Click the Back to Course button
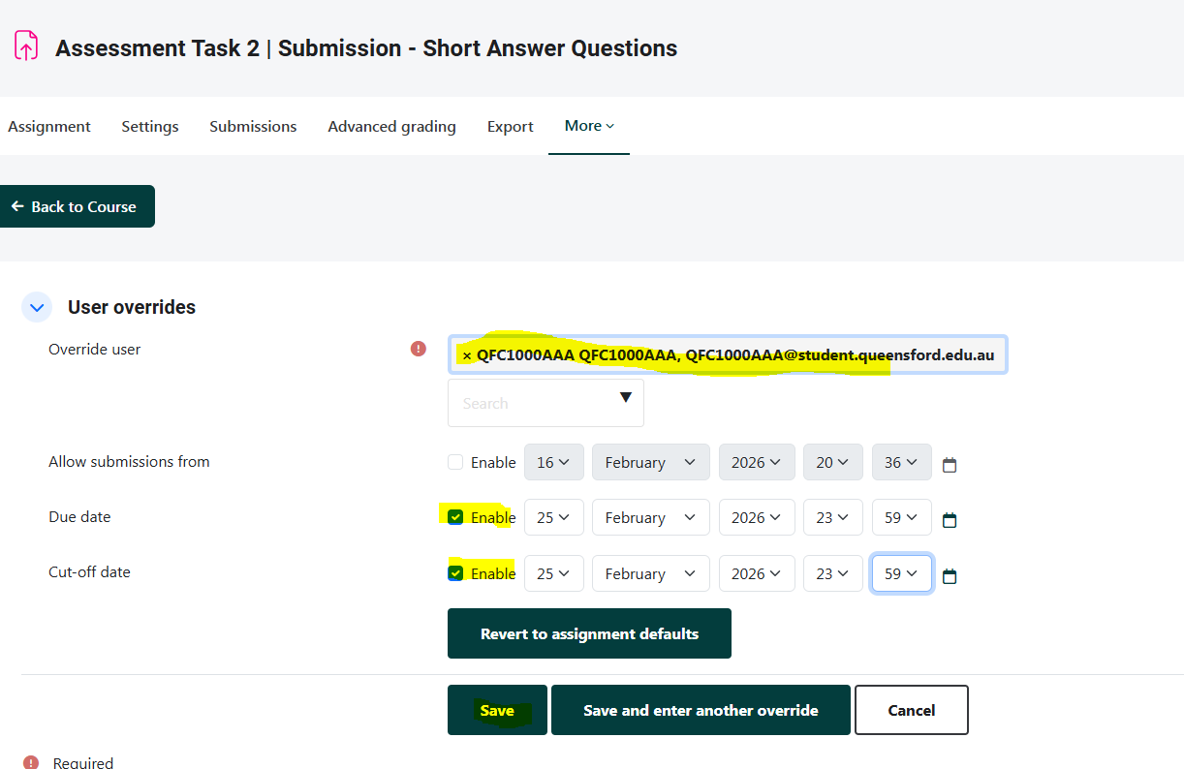 (76, 206)
